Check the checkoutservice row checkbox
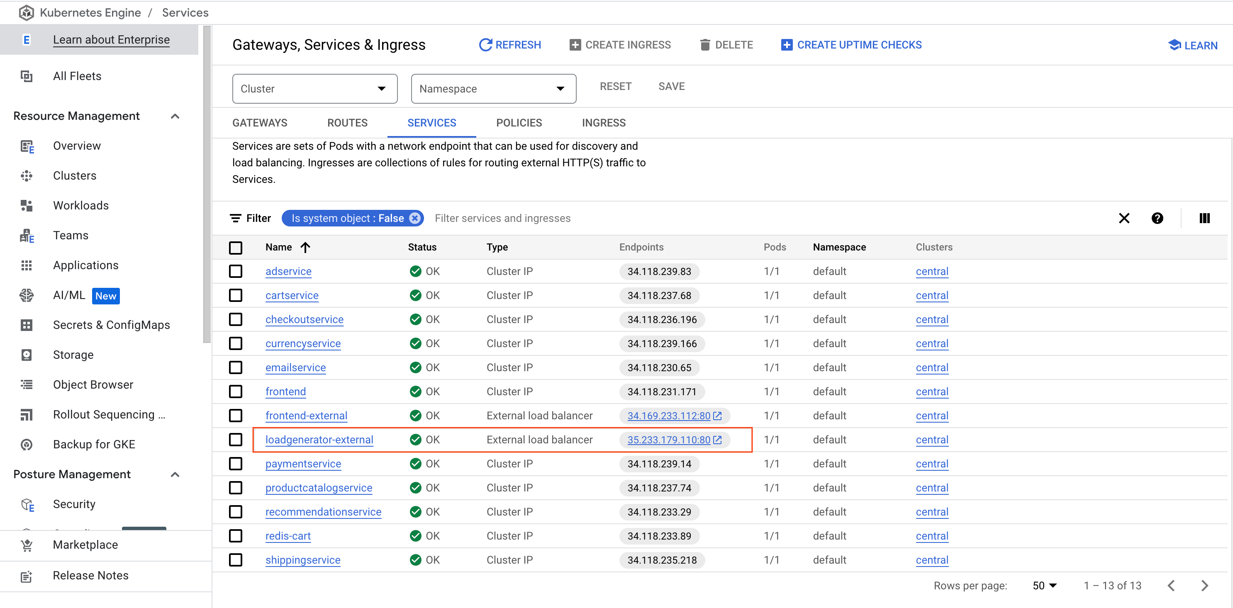Screen dimensions: 1233x608 [236, 319]
